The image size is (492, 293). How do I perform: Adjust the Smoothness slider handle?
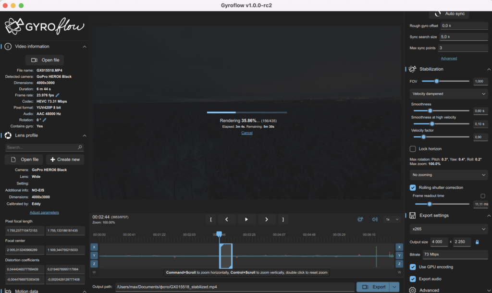(430, 111)
